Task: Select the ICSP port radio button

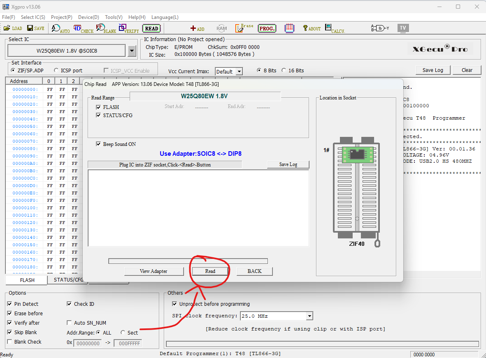Action: (x=56, y=71)
